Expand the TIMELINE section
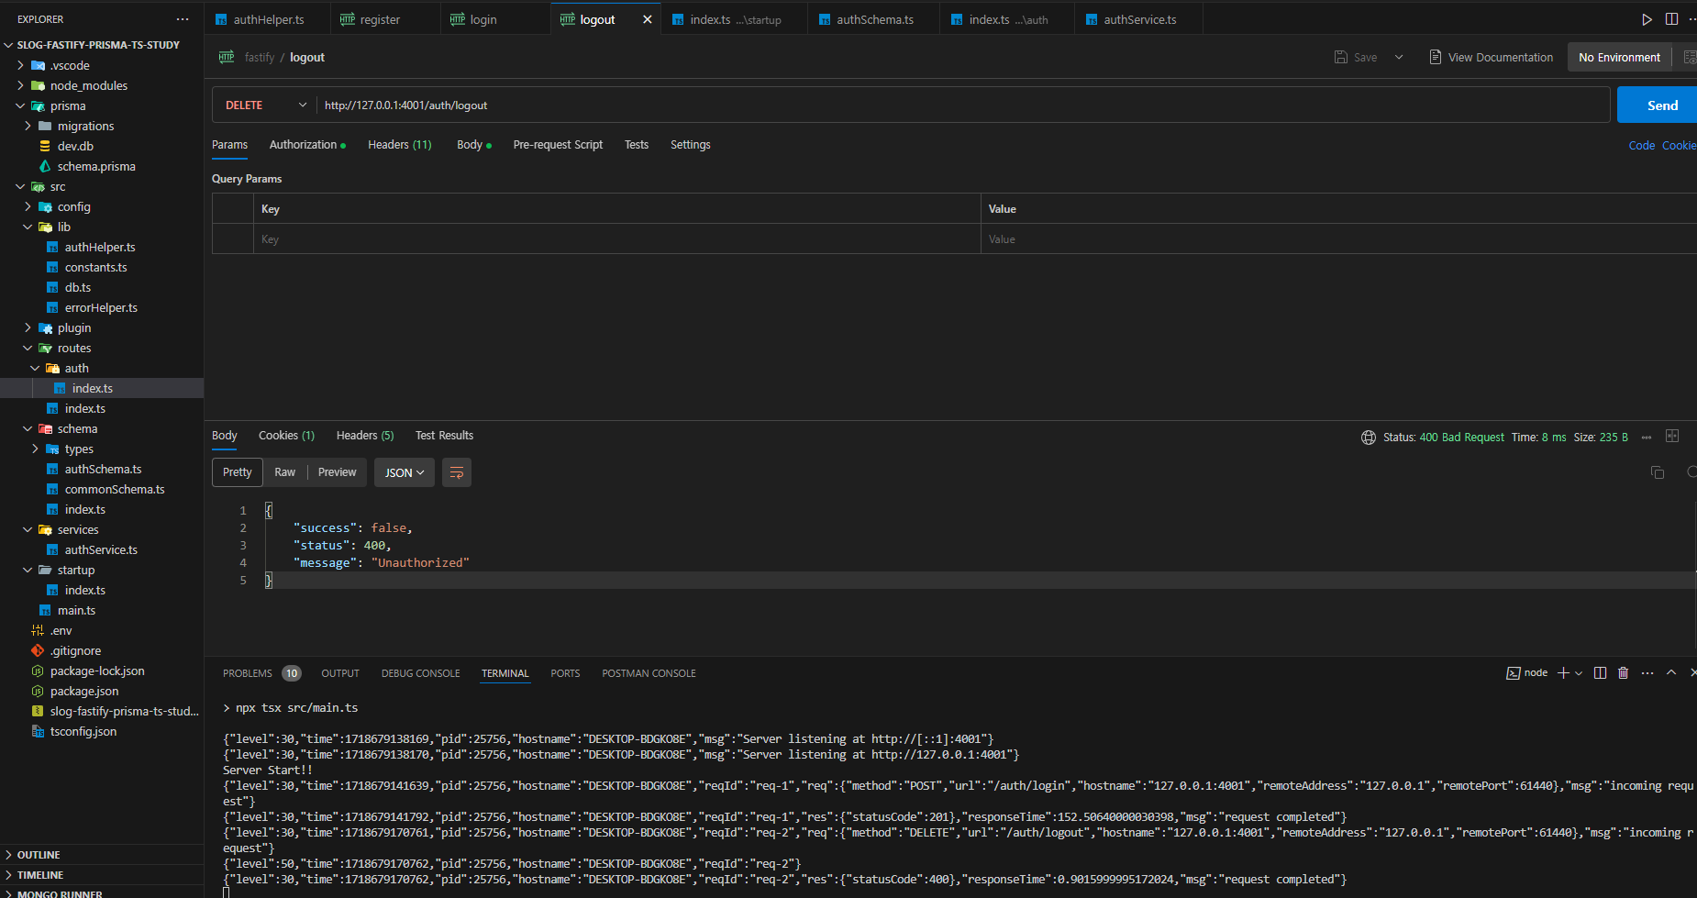Screen dimensions: 1697x898 click(40, 875)
